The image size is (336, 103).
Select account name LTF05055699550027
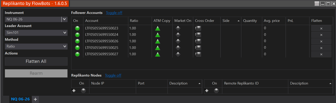click(102, 54)
